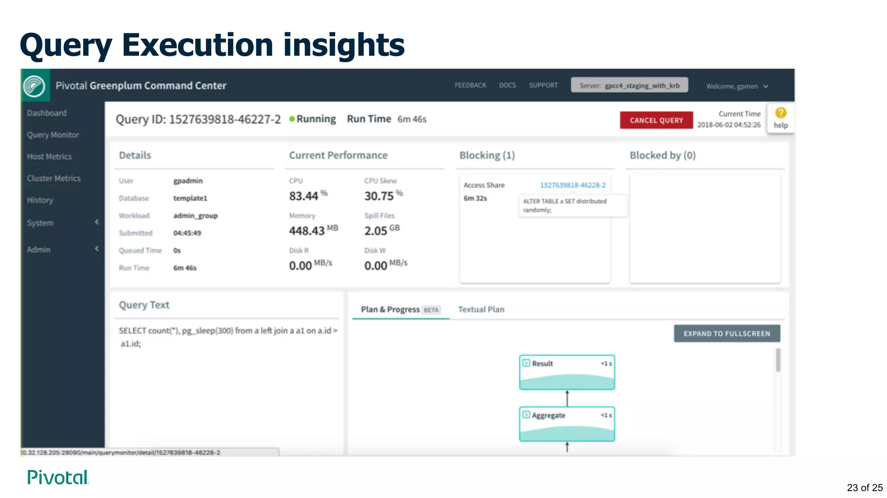Image resolution: width=887 pixels, height=498 pixels.
Task: Click the Disk W value 0.00 MB/s
Action: 386,265
